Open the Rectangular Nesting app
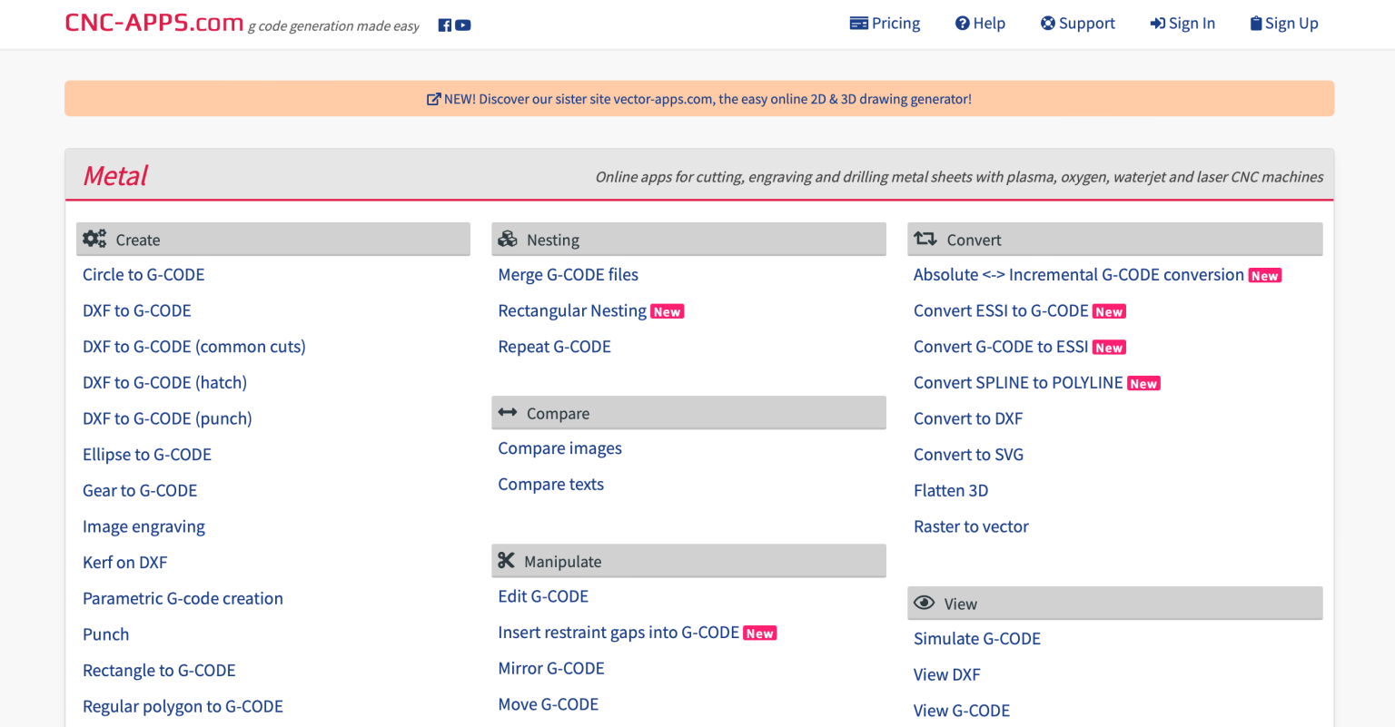Screen dimensions: 1395x727 pyautogui.click(x=572, y=311)
